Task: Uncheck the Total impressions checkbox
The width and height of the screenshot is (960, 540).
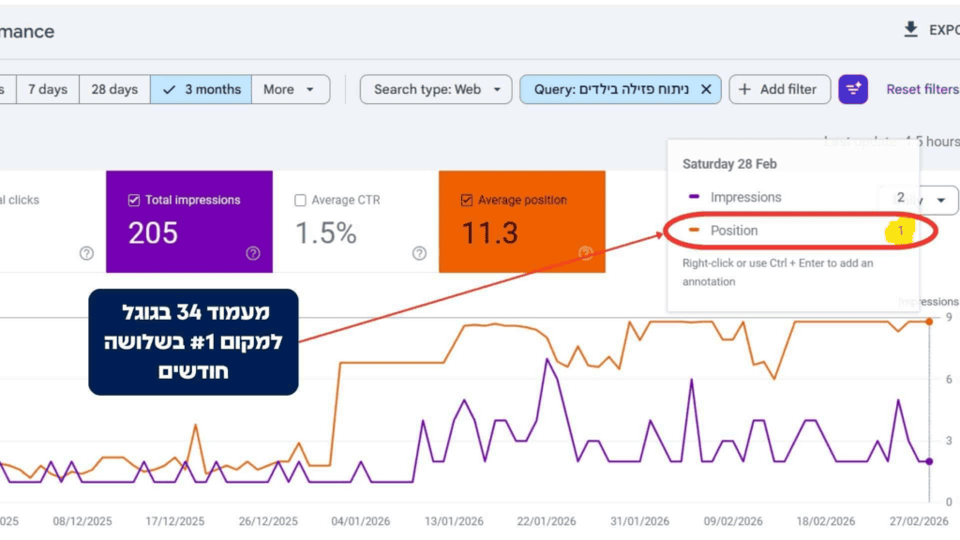Action: pyautogui.click(x=133, y=201)
